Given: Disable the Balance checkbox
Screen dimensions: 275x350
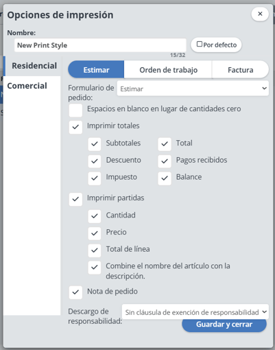Looking at the screenshot, I should pos(165,178).
